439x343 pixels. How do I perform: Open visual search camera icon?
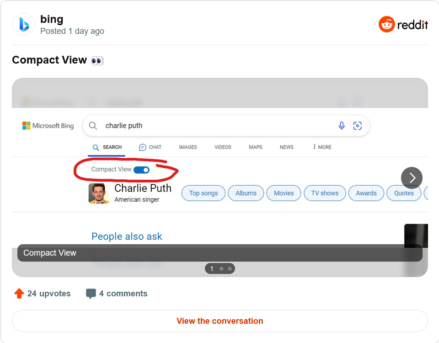[x=357, y=126]
